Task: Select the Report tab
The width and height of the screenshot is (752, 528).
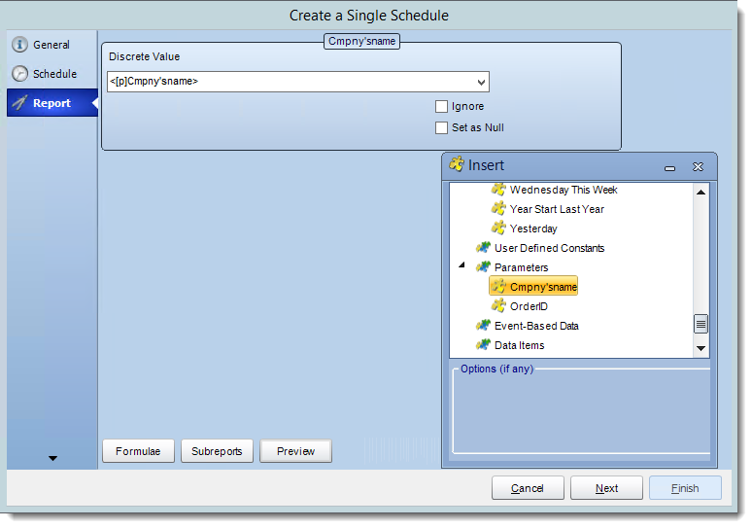Action: [x=51, y=103]
